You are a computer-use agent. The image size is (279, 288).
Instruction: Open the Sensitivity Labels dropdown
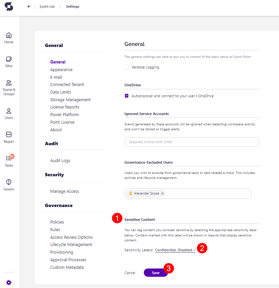tap(175, 250)
